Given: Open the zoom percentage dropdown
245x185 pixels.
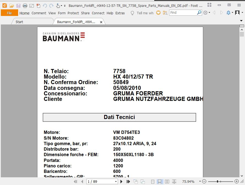Looking at the screenshot, I should coord(199,181).
